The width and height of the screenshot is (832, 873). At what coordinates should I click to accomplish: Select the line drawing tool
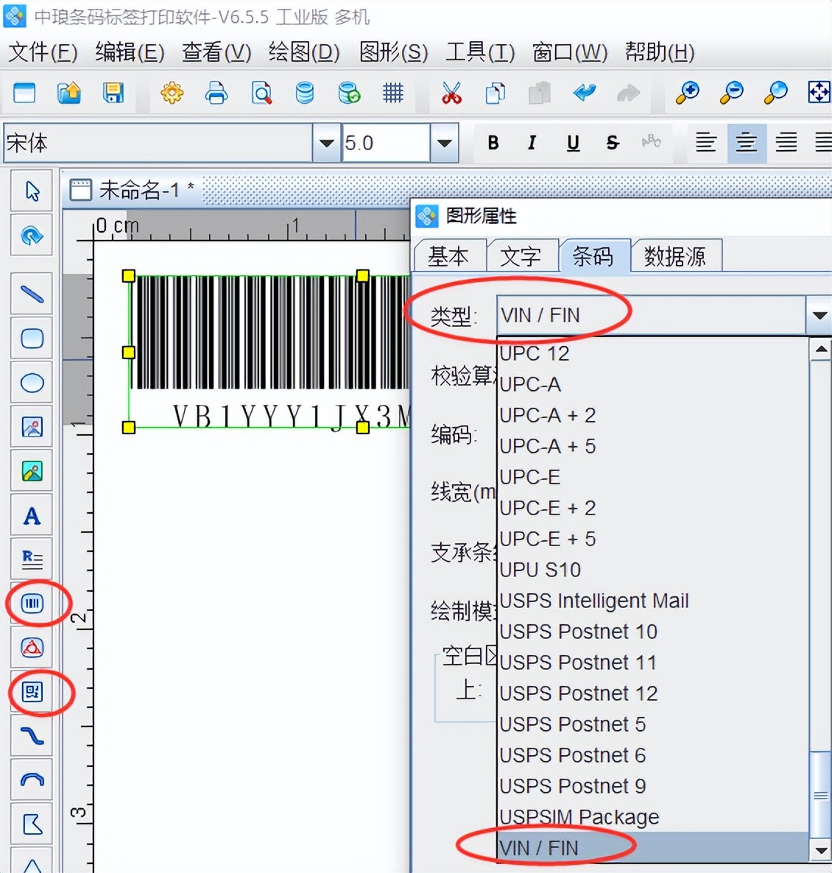[32, 294]
